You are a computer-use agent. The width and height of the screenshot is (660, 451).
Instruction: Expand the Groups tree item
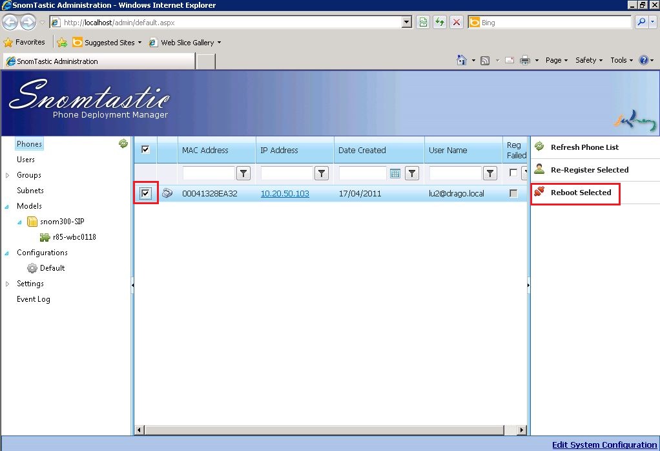click(9, 175)
